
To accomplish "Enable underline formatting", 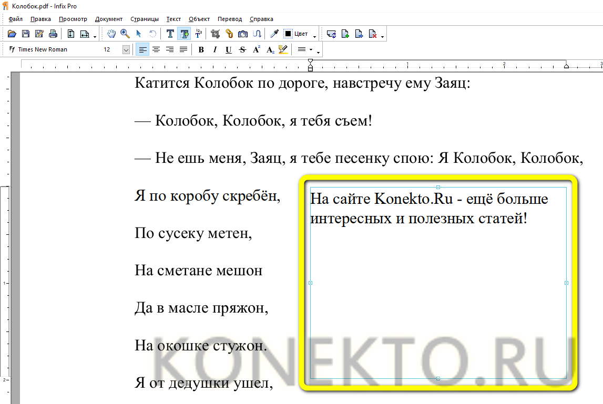I will click(228, 50).
